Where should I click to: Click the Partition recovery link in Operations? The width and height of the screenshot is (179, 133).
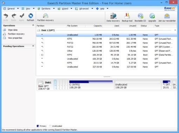pos(16,34)
